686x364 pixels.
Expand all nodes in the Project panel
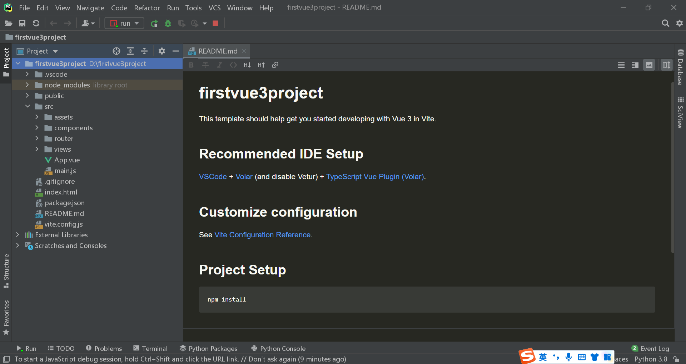[130, 51]
